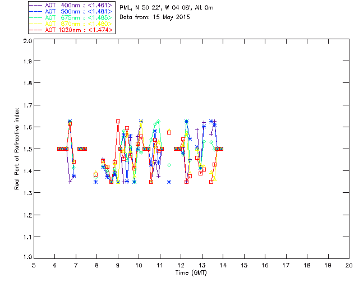The height and width of the screenshot is (287, 359).
Task: Click the isolated blue asterisk near time 11.5 at 1.35
Action: coord(169,182)
